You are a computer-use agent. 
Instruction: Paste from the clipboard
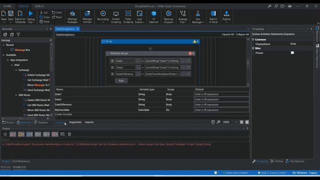44,21
